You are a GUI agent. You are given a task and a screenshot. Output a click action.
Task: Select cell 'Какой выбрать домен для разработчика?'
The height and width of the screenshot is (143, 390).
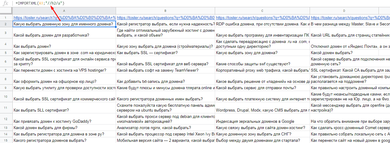64,33
